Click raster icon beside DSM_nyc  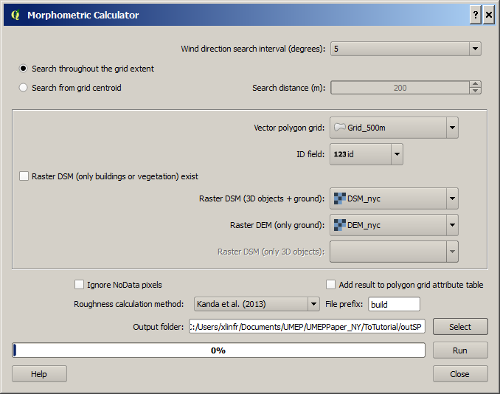(340, 198)
